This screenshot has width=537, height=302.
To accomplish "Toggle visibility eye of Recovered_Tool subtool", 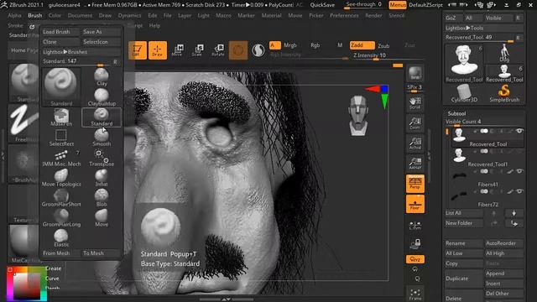I will click(x=519, y=131).
